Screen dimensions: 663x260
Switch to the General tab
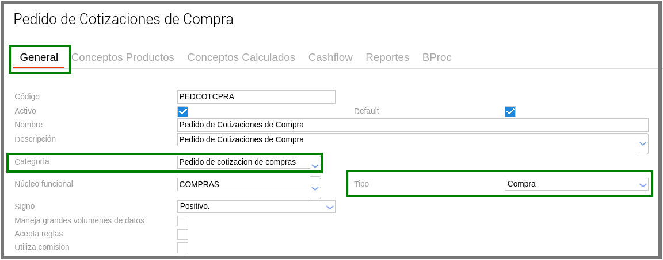pyautogui.click(x=39, y=57)
